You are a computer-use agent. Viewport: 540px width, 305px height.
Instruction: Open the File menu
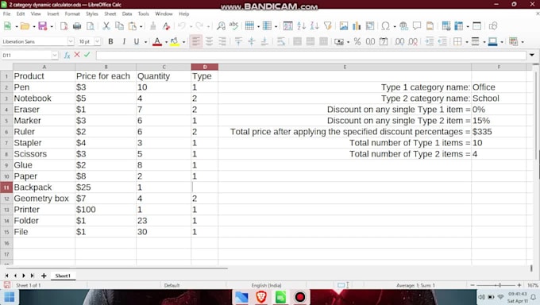click(6, 14)
